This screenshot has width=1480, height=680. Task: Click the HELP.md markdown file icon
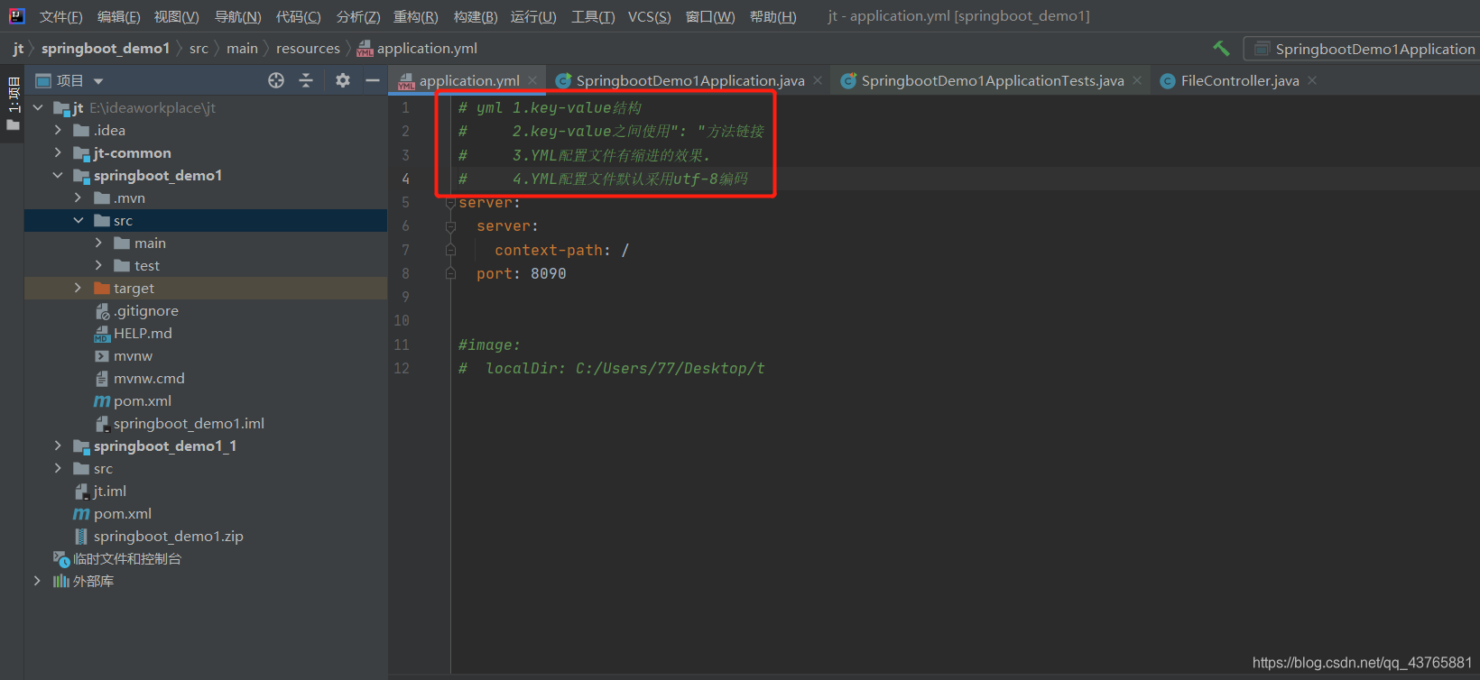pyautogui.click(x=102, y=334)
